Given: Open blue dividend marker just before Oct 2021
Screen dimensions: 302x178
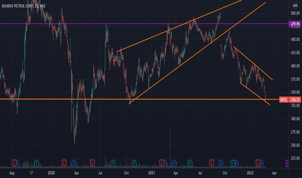Looking at the screenshot, I should click(x=221, y=163).
